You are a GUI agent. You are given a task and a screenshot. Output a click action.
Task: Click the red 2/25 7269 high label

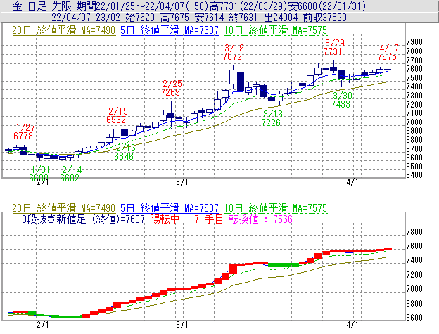pyautogui.click(x=171, y=88)
